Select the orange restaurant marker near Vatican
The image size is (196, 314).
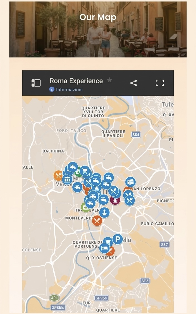coord(58,176)
